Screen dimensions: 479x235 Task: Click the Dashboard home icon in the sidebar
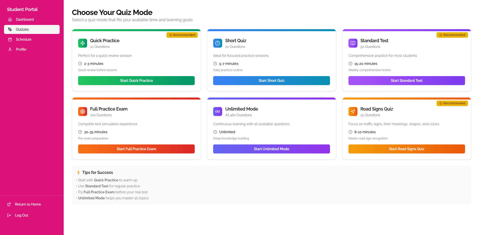click(x=10, y=19)
